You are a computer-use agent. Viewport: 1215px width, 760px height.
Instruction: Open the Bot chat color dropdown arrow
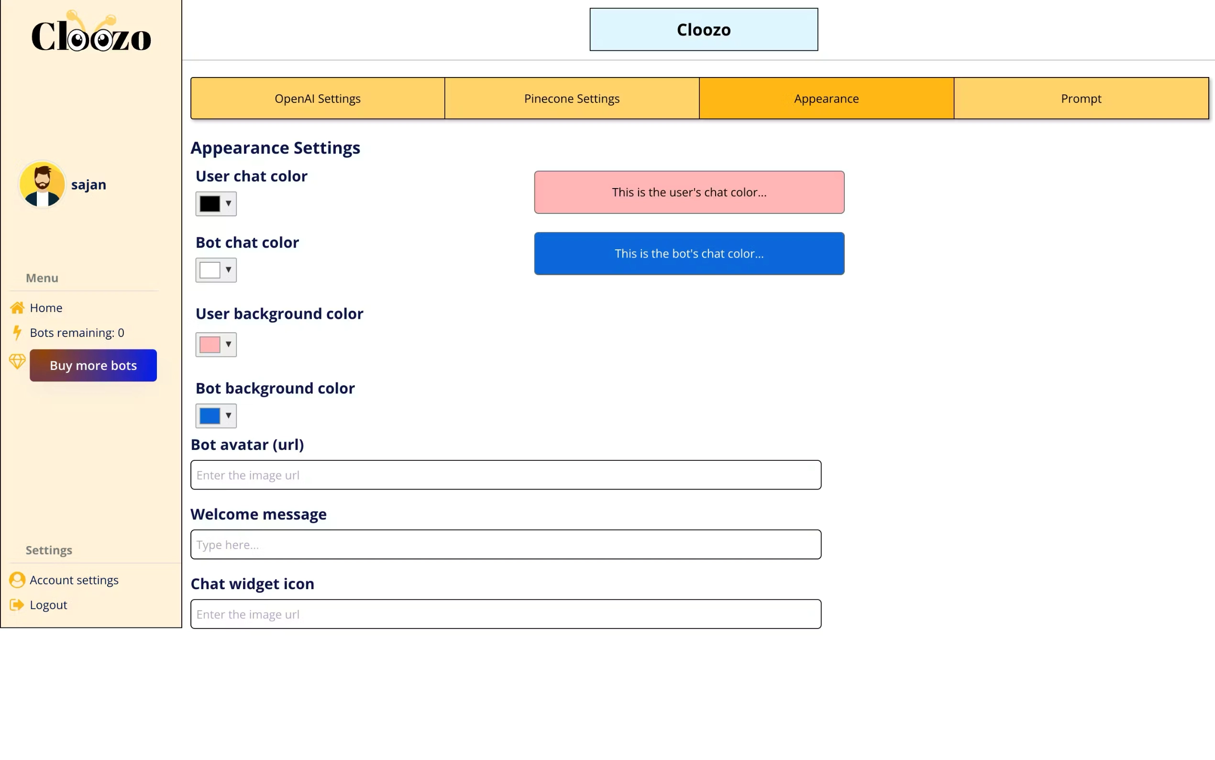229,270
